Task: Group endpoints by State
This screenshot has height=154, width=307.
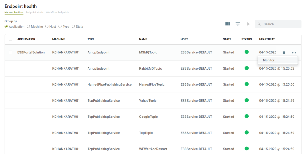Action: (73, 27)
